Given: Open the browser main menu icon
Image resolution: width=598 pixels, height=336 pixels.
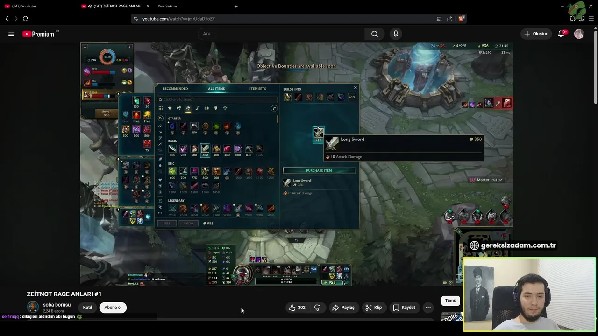Looking at the screenshot, I should (x=591, y=19).
